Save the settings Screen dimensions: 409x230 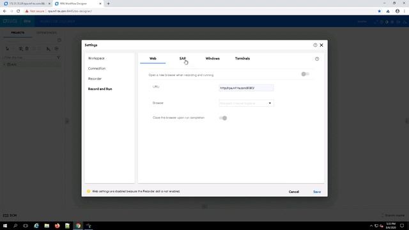click(317, 192)
